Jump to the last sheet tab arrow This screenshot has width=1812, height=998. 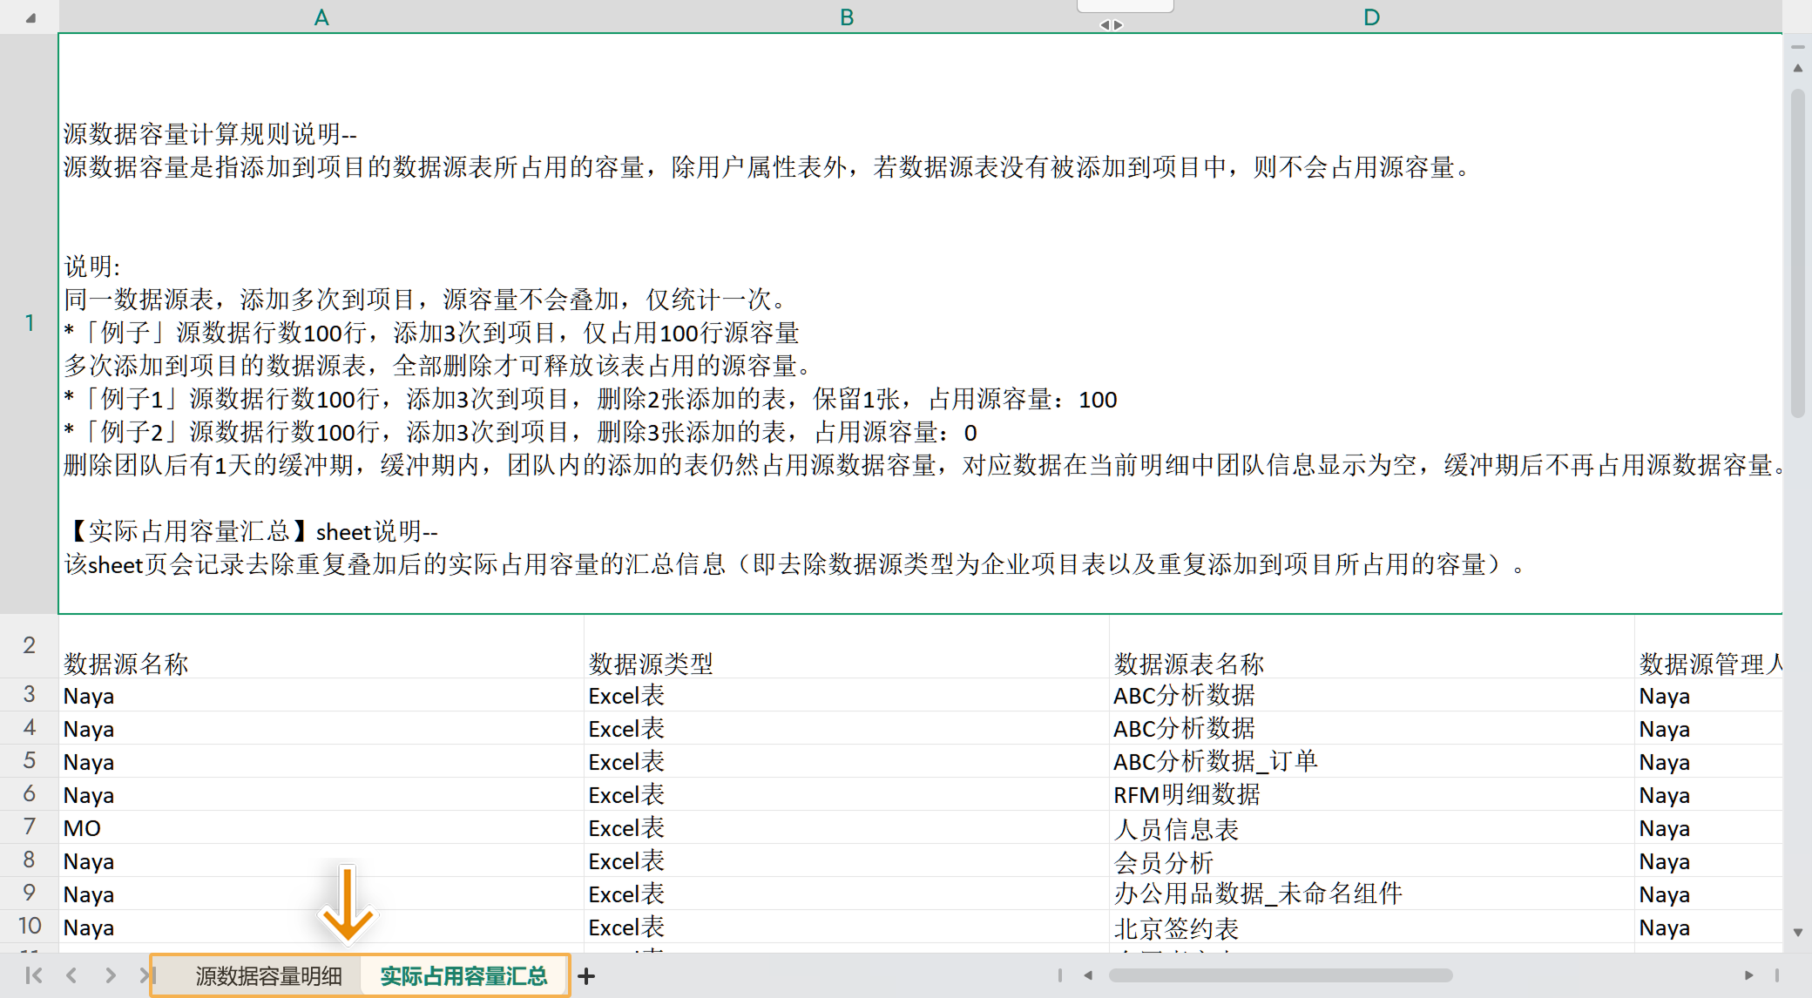(x=145, y=975)
